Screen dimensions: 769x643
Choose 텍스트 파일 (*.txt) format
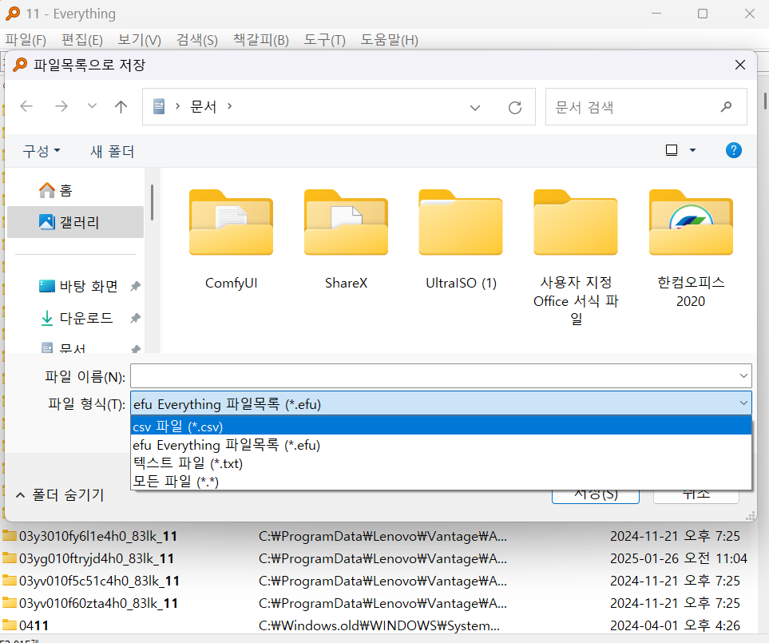click(441, 463)
